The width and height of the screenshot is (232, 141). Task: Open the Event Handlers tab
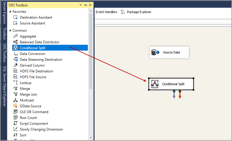(107, 12)
